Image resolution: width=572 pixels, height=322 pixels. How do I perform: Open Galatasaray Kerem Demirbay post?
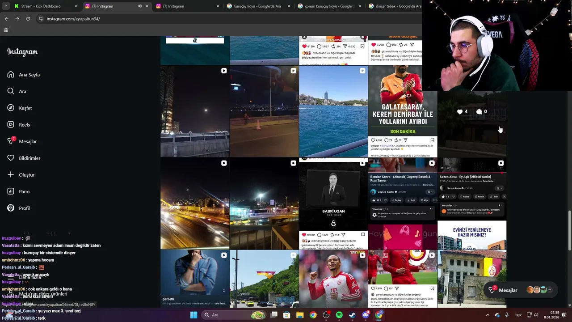[403, 111]
